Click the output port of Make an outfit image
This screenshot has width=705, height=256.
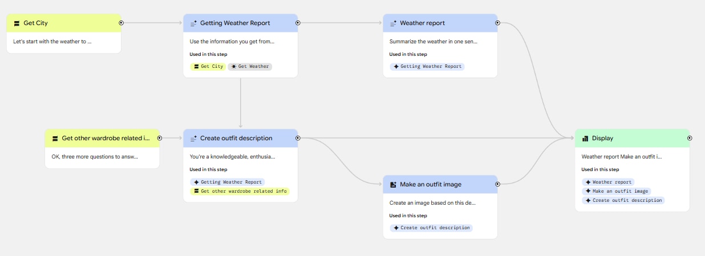pos(497,184)
